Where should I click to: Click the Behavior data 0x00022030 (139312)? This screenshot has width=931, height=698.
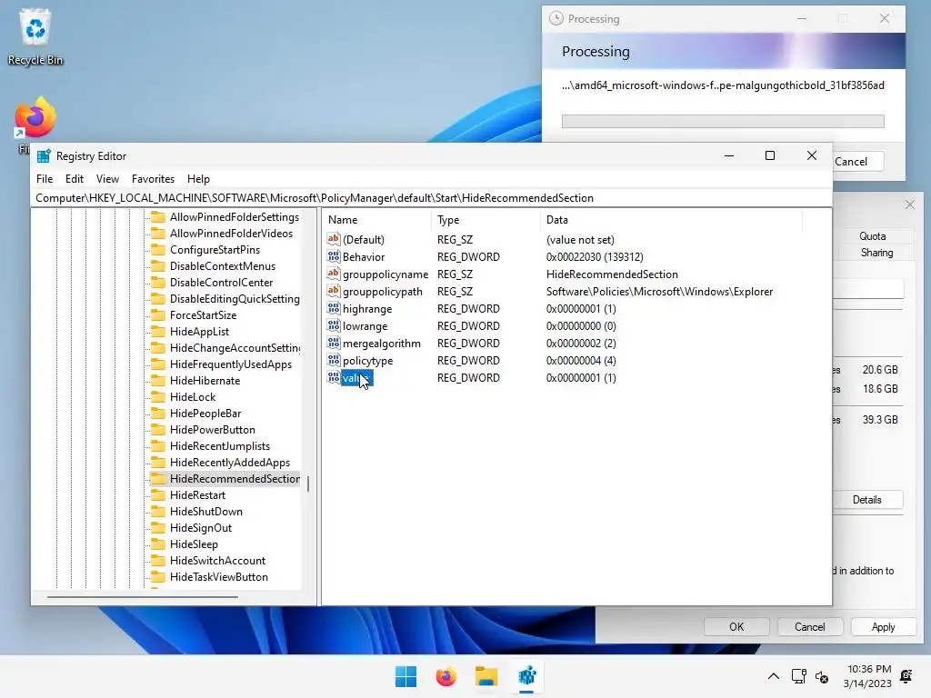click(x=595, y=257)
